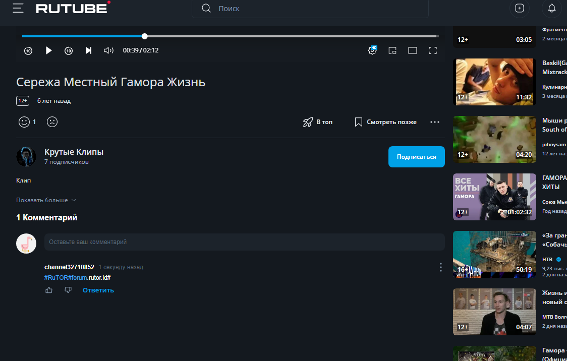Boost video with В топ rocket
The image size is (567, 361).
click(x=317, y=122)
